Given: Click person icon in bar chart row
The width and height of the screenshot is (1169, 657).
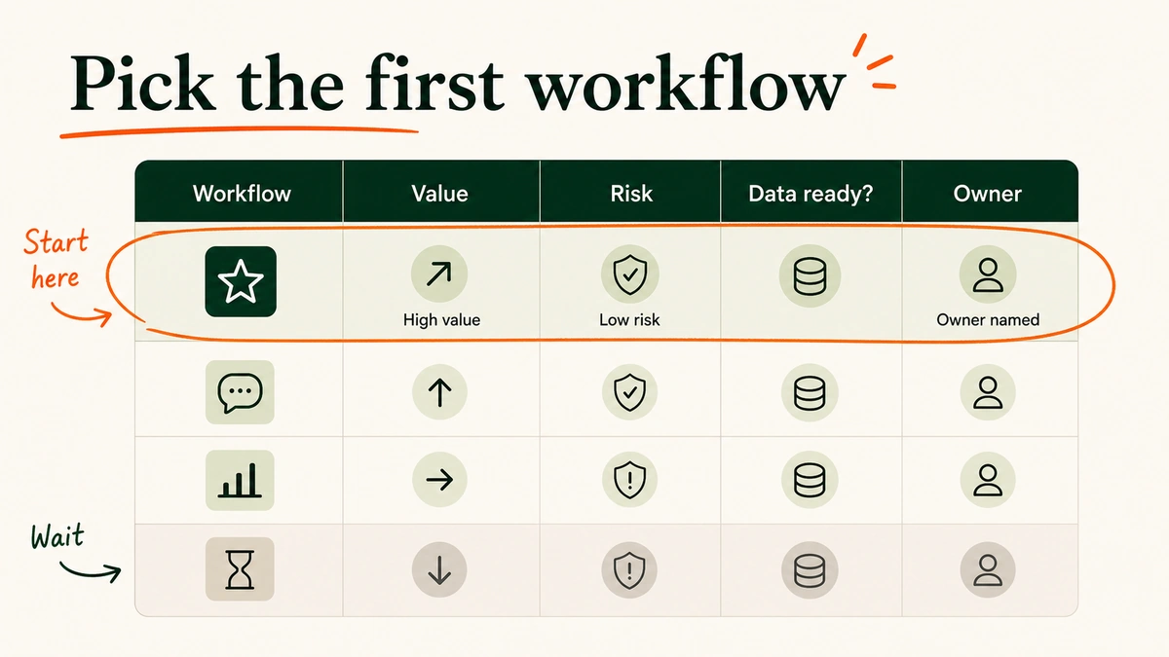Looking at the screenshot, I should [988, 479].
